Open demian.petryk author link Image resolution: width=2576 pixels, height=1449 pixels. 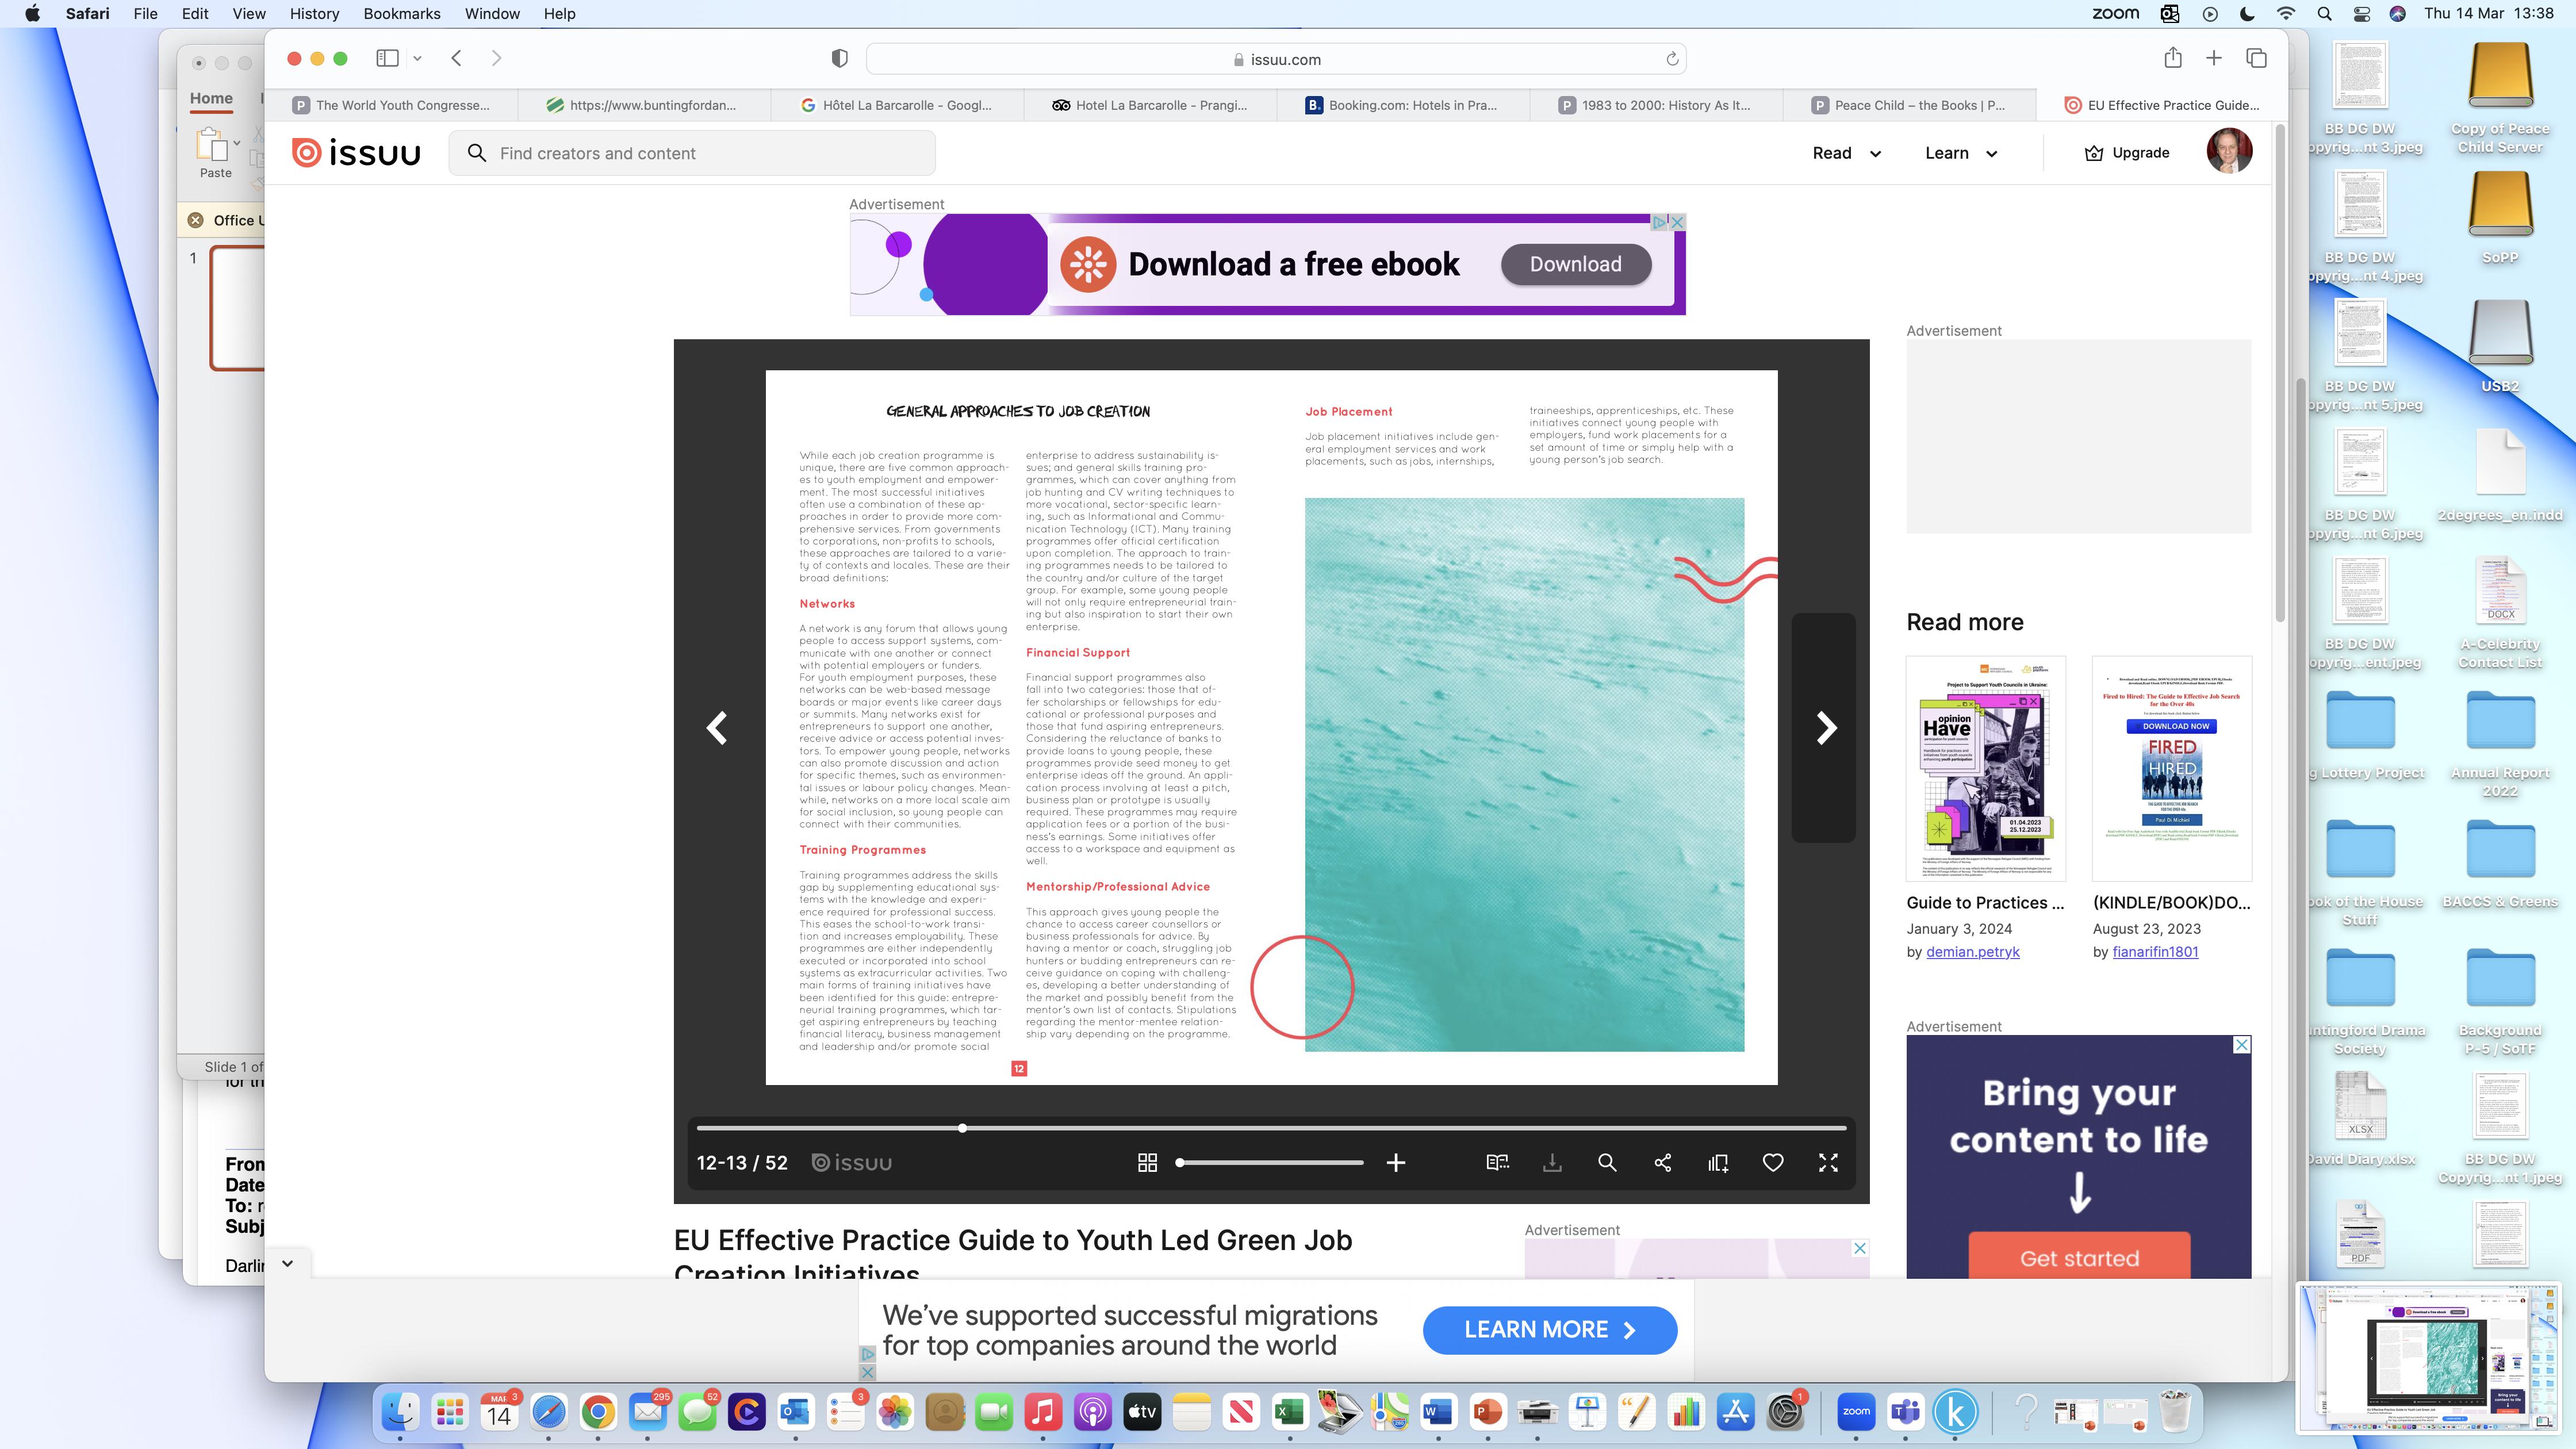coord(1972,951)
